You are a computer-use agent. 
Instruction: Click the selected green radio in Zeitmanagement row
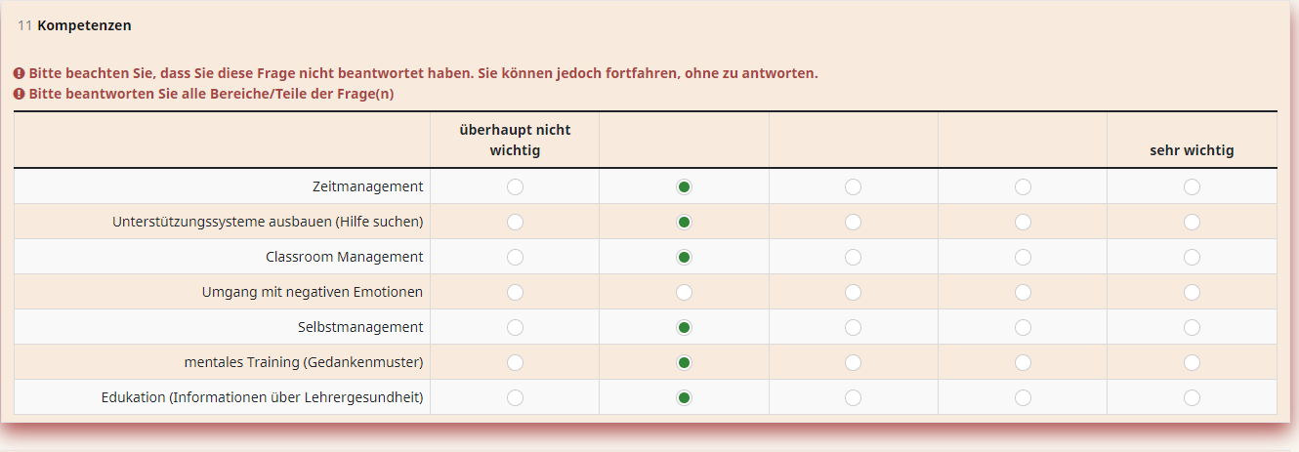[684, 186]
